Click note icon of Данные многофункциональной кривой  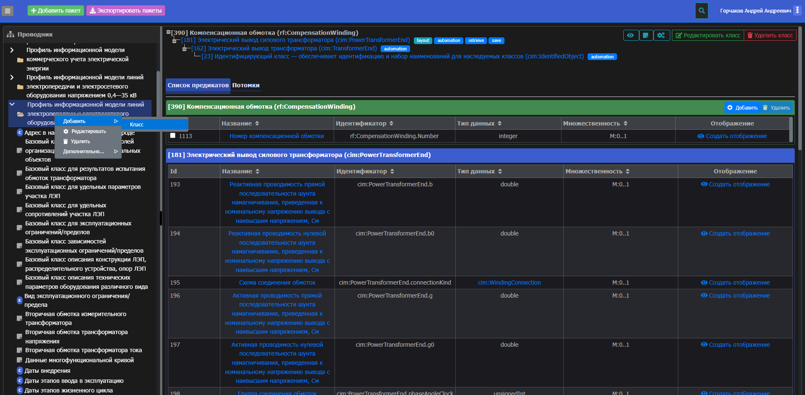(x=19, y=360)
